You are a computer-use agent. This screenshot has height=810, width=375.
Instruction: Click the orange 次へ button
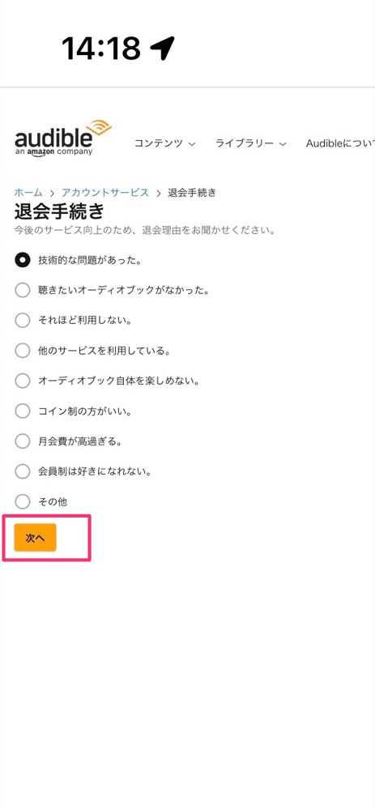tap(35, 538)
